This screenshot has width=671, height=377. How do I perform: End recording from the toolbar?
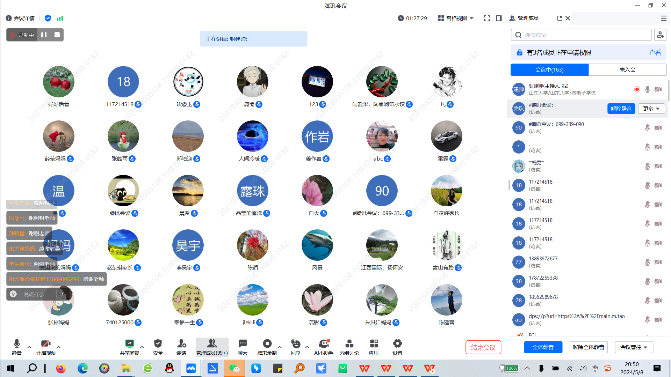(267, 347)
